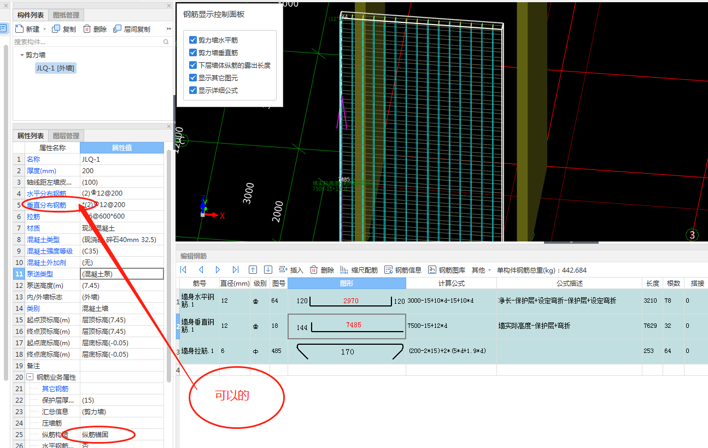Screen dimensions: 708x448
Task: Toggle 显示详细公式 checkbox
Action: 192,90
